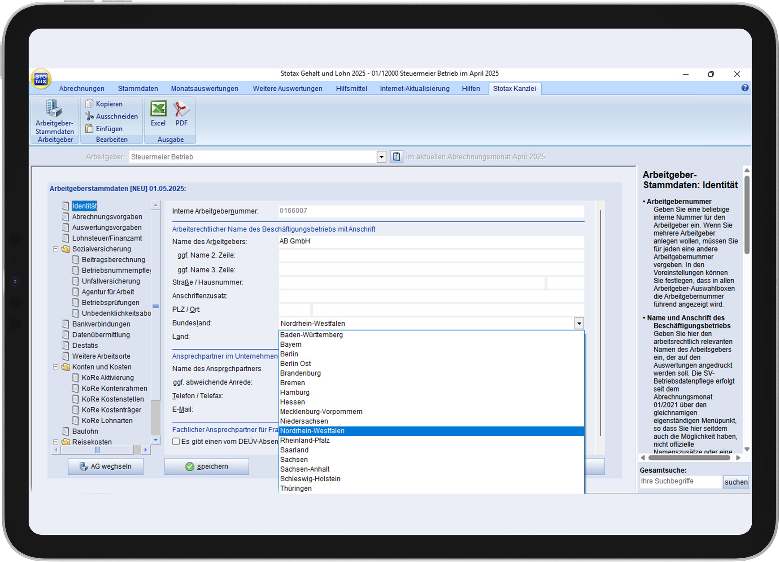
Task: Select Hessen option
Action: click(x=431, y=402)
